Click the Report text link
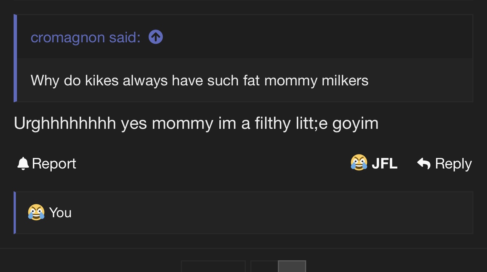Screen dimensions: 487x272 pos(54,164)
